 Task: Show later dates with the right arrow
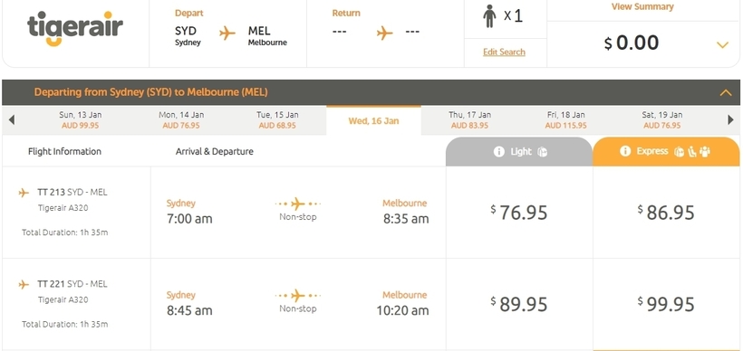click(x=730, y=120)
